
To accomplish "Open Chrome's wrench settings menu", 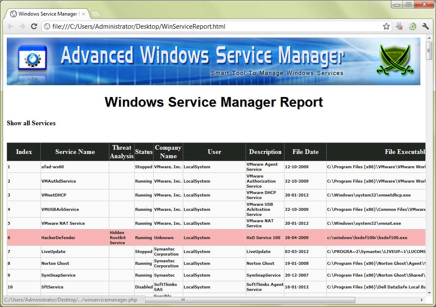I will pyautogui.click(x=425, y=27).
